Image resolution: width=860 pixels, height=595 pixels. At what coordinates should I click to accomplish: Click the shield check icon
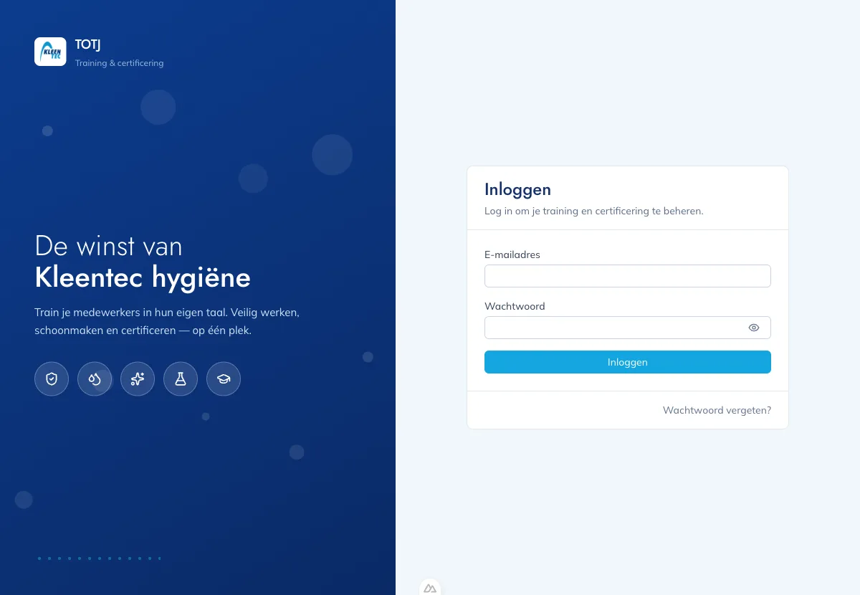[52, 379]
